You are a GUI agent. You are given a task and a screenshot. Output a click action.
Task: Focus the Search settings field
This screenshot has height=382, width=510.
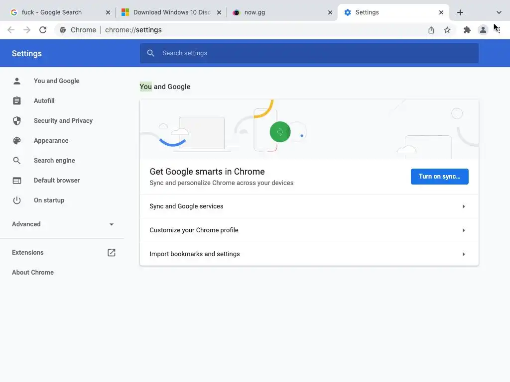(x=309, y=53)
